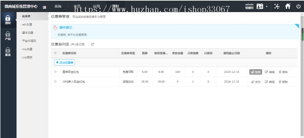Click 编辑 for 38元新人现金红包
The image size is (304, 138).
[x=270, y=82]
